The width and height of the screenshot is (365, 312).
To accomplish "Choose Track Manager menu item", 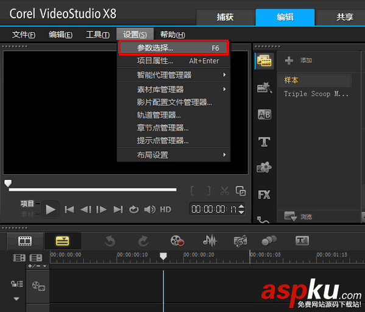I will tap(174, 115).
